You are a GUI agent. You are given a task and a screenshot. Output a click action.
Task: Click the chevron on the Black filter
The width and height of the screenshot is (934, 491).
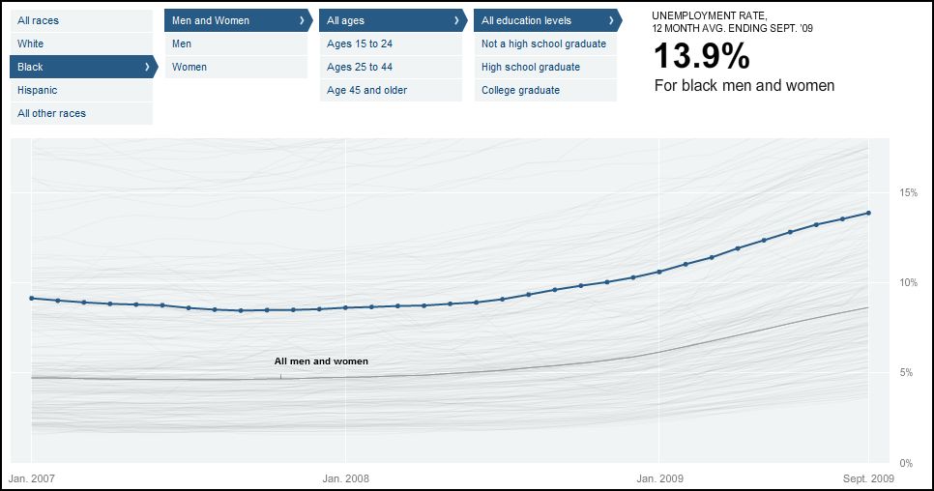point(147,67)
